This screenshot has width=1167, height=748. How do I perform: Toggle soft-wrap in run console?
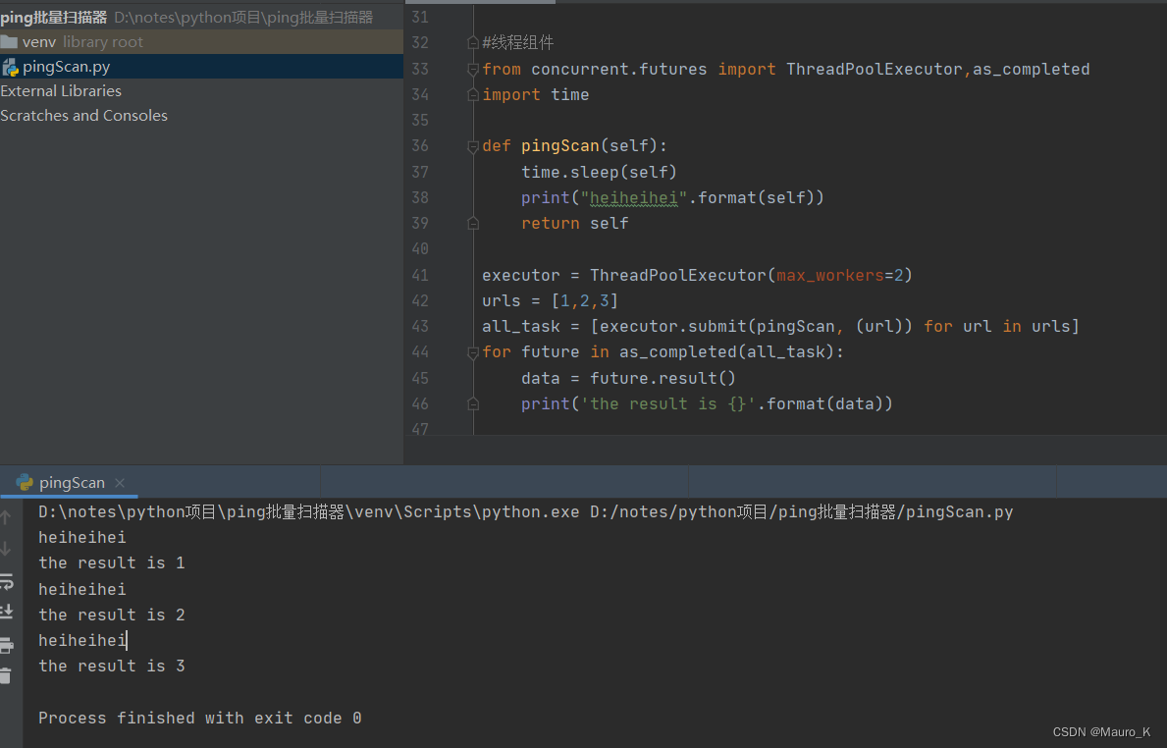click(x=6, y=581)
